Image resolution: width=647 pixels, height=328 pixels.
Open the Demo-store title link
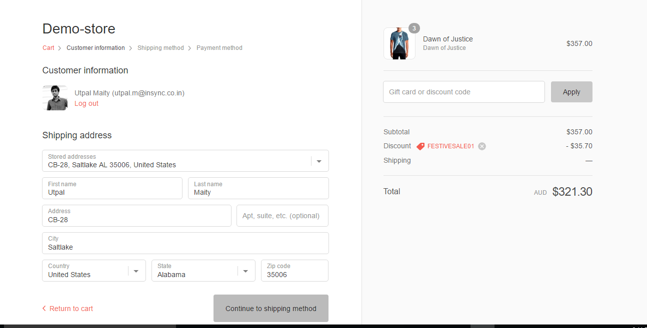coord(79,29)
